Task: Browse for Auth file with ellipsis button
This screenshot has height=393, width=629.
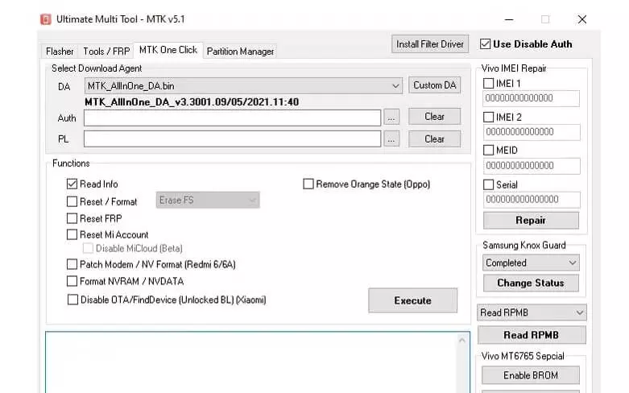Action: click(391, 118)
